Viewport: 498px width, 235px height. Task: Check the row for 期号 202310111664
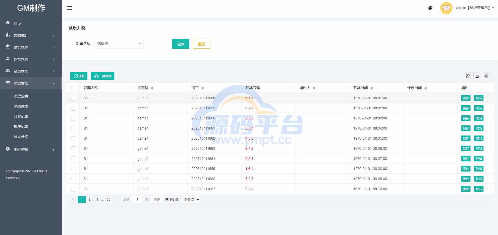tap(73, 159)
